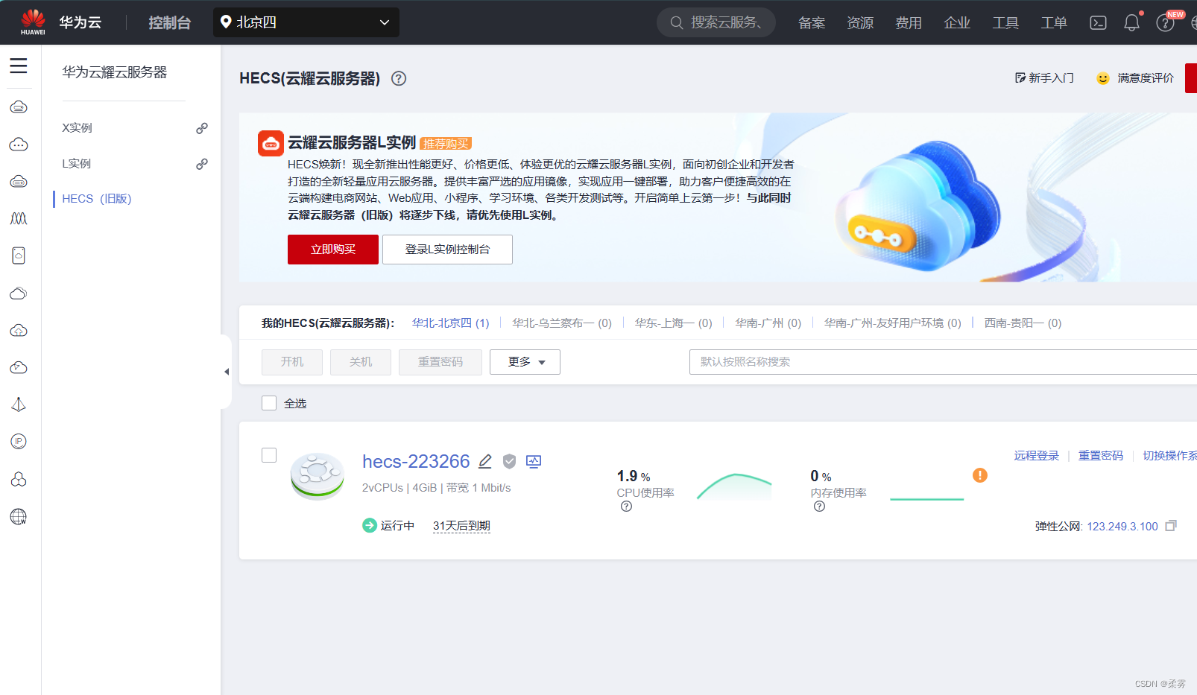The width and height of the screenshot is (1197, 695).
Task: Switch to the 华南-广州 (0) tab
Action: (x=768, y=323)
